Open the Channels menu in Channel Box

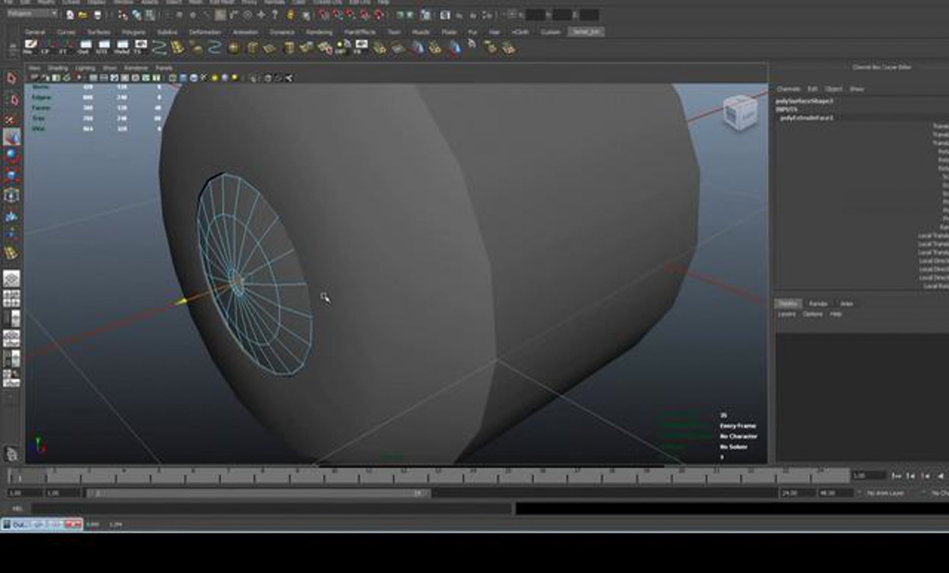(x=788, y=89)
